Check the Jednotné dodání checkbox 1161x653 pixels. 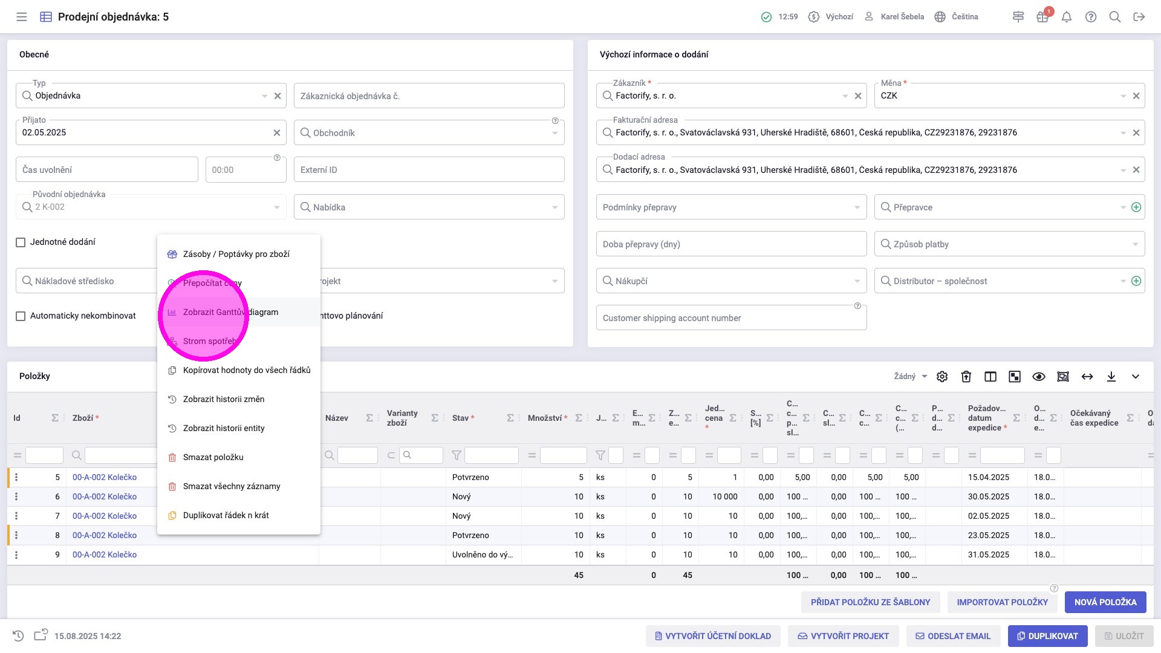(x=21, y=242)
